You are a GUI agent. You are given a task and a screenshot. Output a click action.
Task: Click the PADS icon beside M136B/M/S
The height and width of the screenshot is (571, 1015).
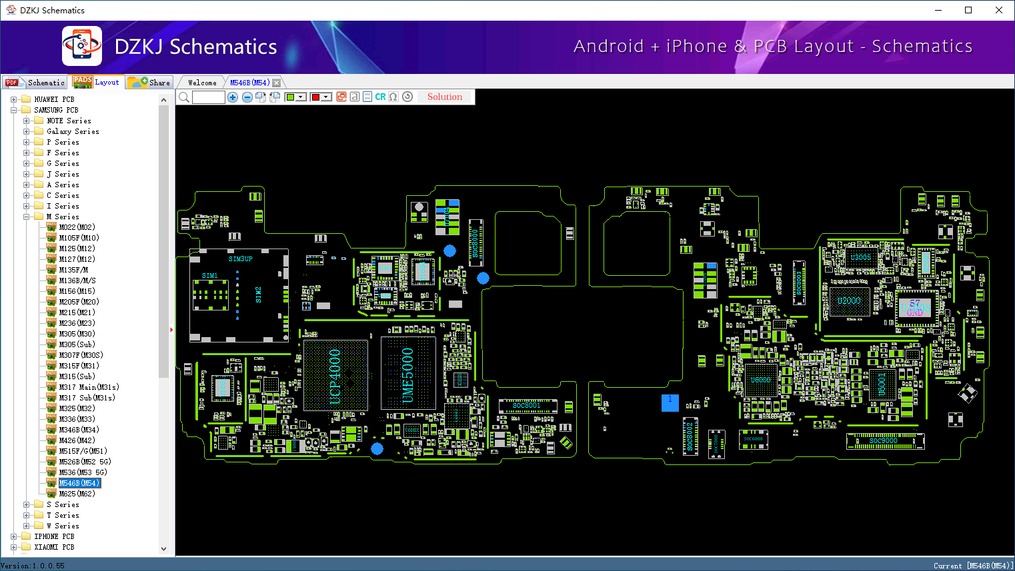pyautogui.click(x=51, y=281)
